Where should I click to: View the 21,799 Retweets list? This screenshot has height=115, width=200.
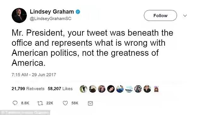pos(28,89)
